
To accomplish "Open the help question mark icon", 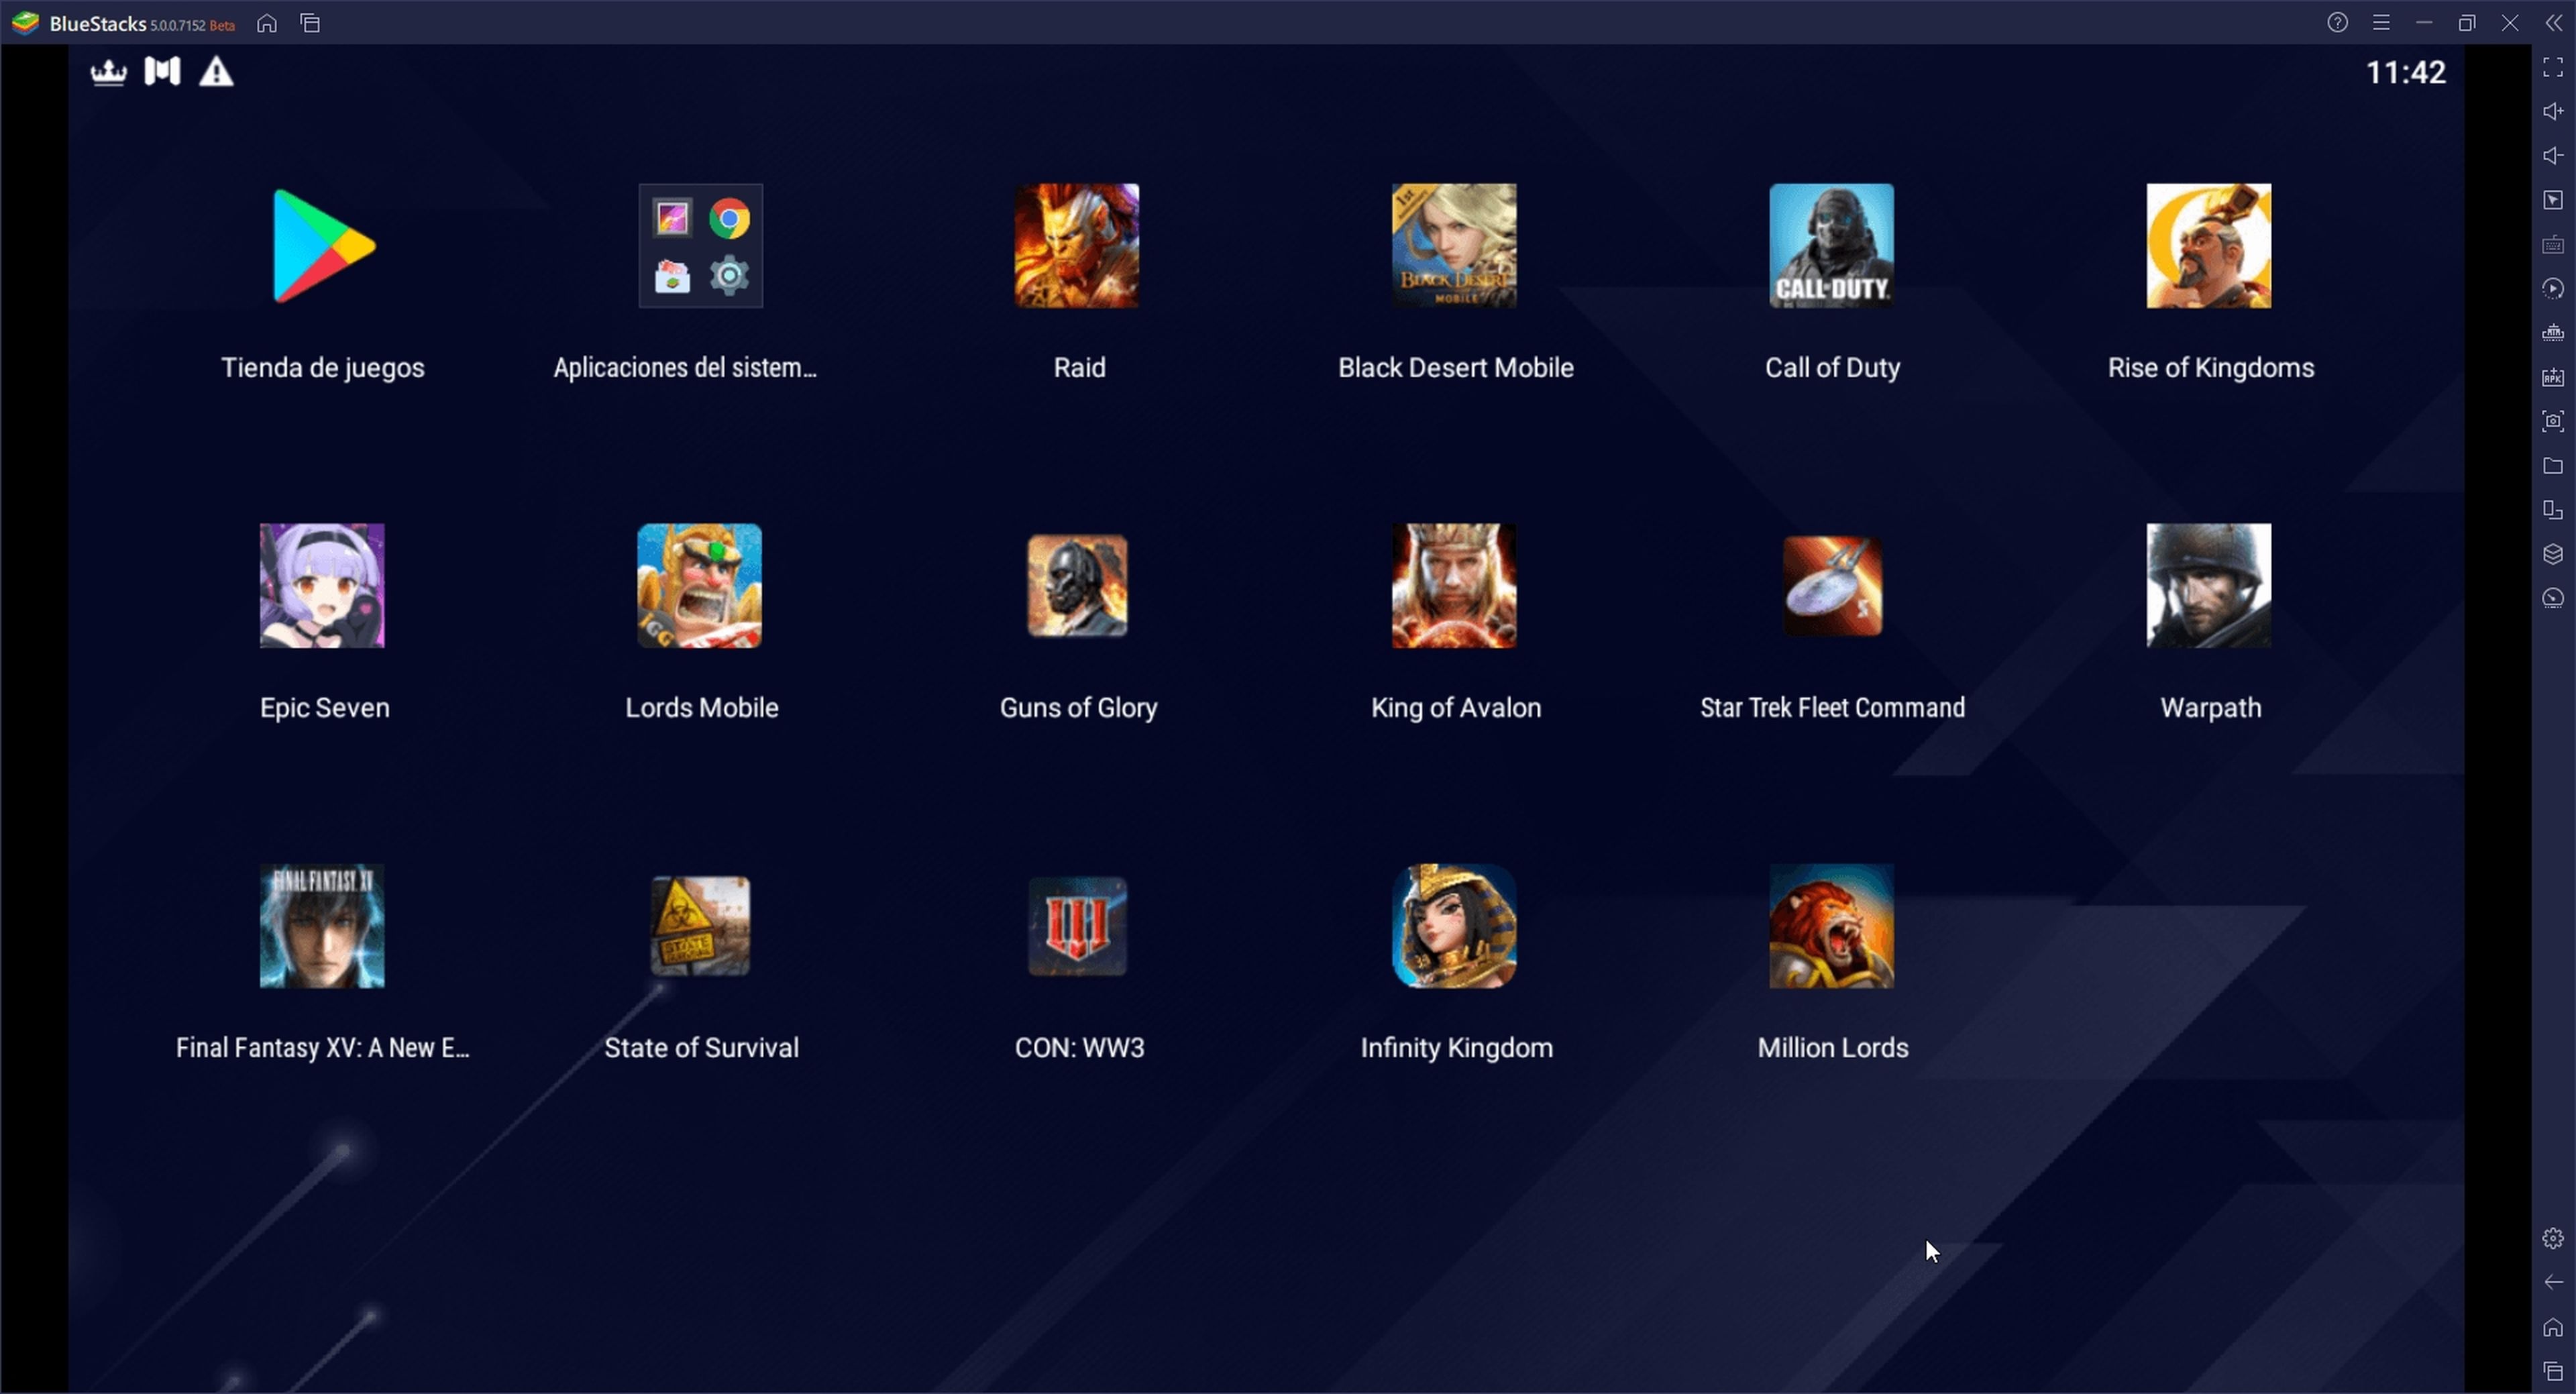I will click(x=2337, y=22).
